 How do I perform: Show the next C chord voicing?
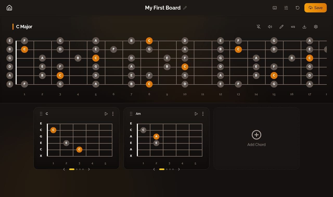89,169
